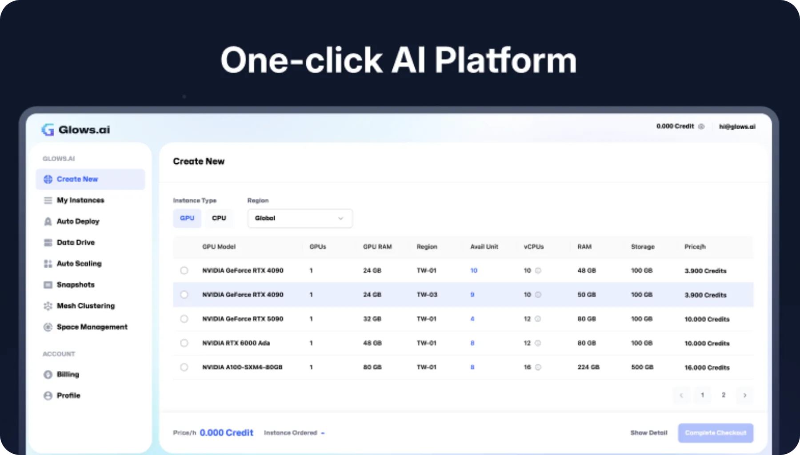Click the Mesh Clustering icon
Screen dimensions: 800x455
coord(48,306)
